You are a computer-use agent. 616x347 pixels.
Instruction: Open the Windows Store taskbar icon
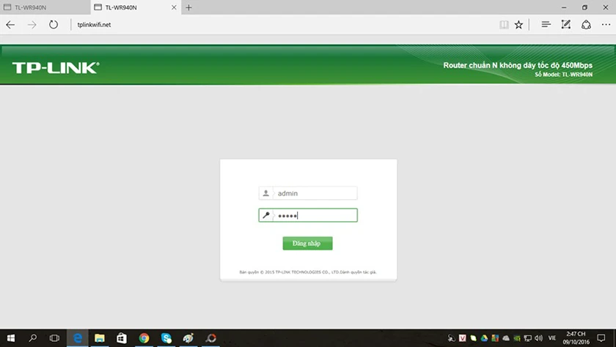122,338
